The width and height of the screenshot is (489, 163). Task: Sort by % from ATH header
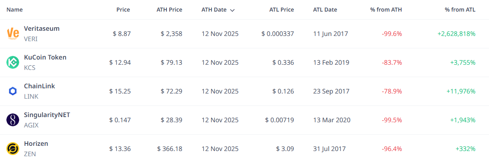386,10
